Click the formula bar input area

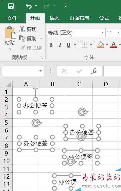click(x=112, y=71)
